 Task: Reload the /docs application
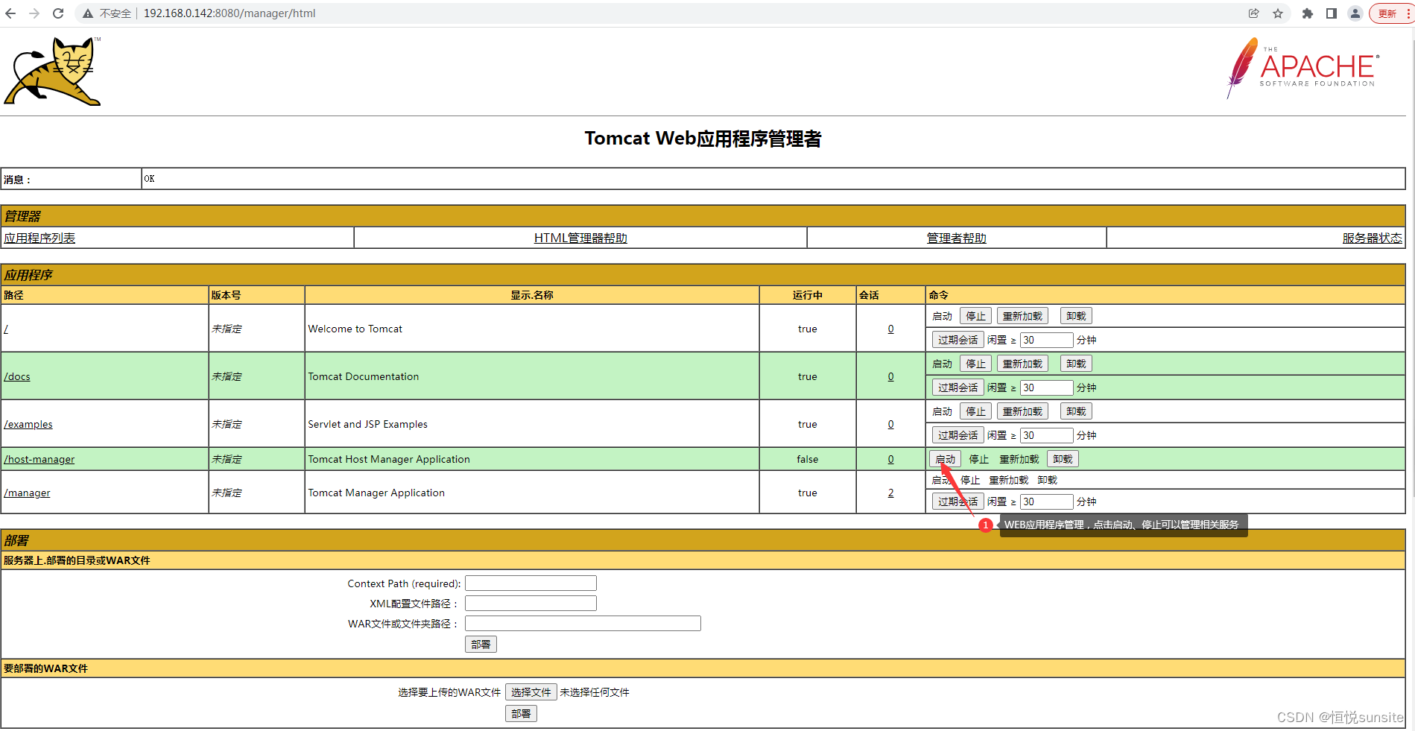click(x=1022, y=364)
